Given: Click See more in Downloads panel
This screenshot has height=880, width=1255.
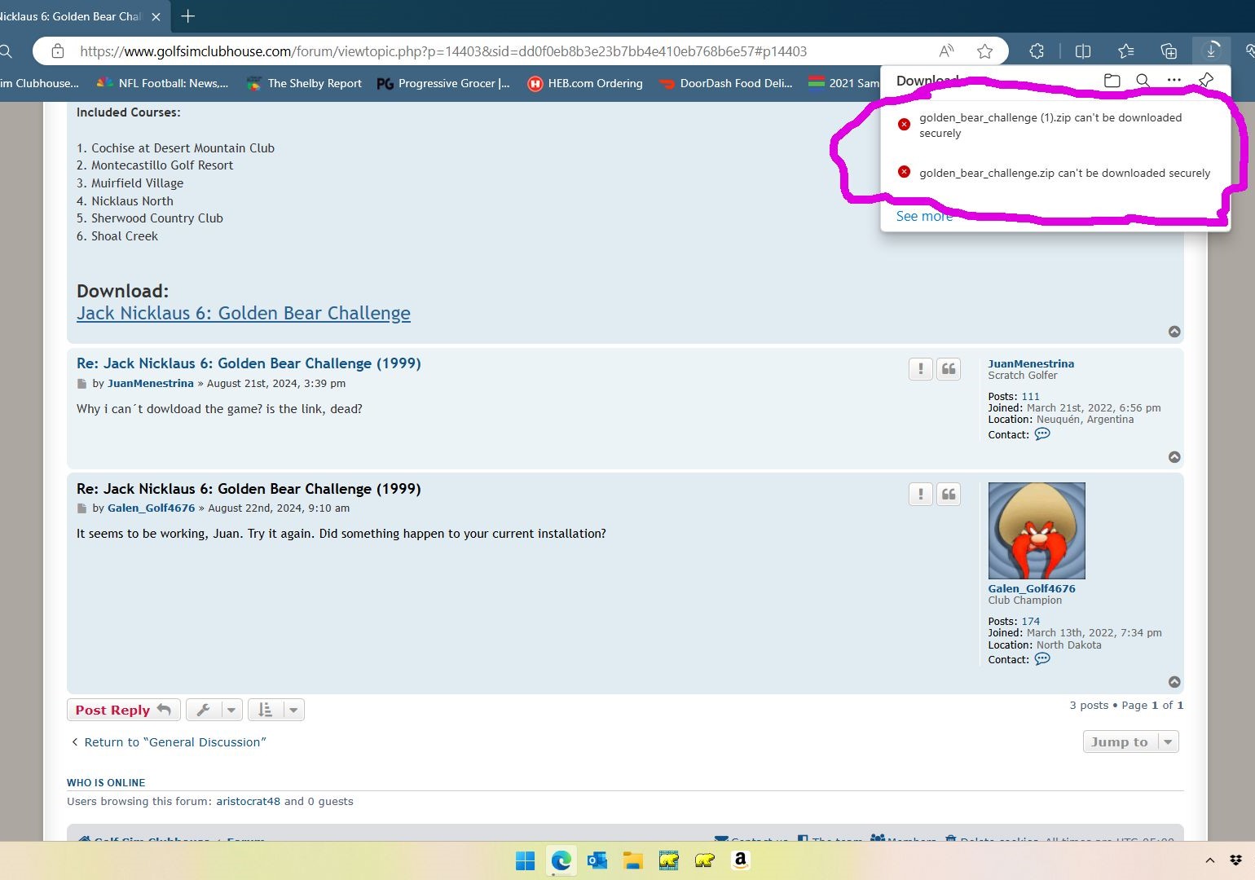Looking at the screenshot, I should click(x=924, y=216).
